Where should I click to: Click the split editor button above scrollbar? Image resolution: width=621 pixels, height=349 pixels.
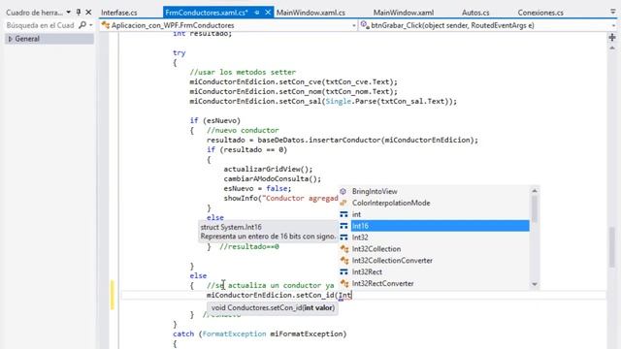tap(612, 38)
